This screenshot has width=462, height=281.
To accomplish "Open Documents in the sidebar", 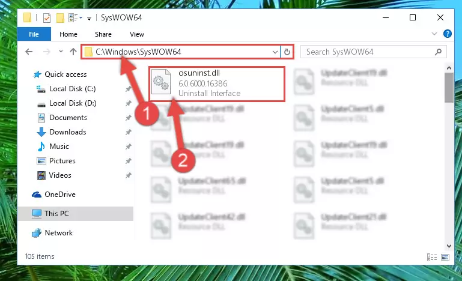I will click(68, 118).
